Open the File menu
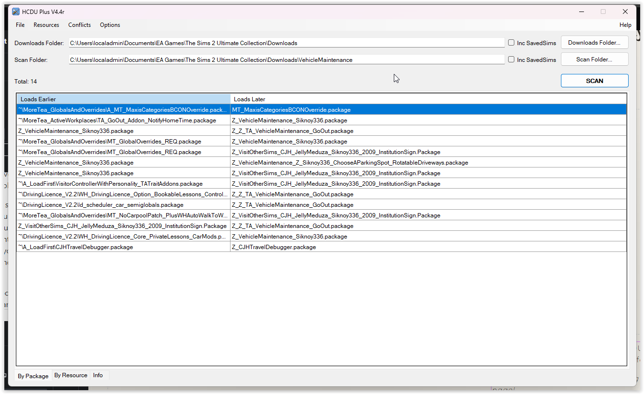Viewport: 644px width, 394px height. [20, 25]
